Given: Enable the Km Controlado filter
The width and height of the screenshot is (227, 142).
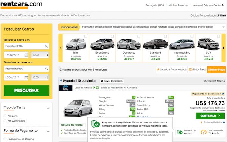Looking at the screenshot, I should 5,121.
